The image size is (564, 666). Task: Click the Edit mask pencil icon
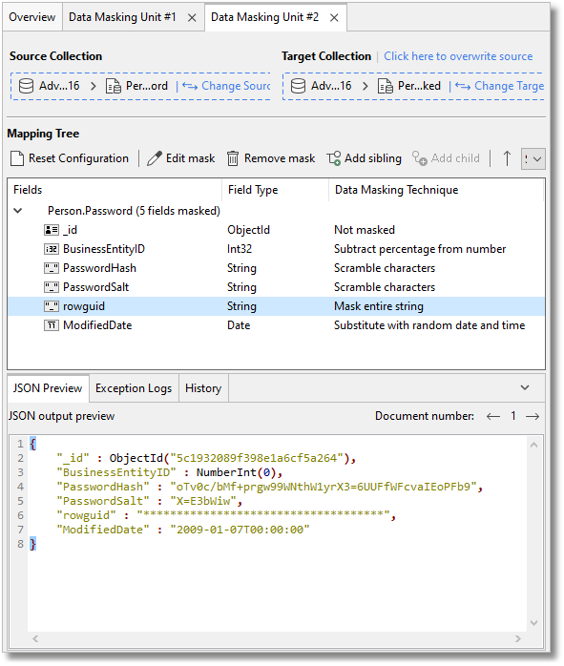pos(155,158)
